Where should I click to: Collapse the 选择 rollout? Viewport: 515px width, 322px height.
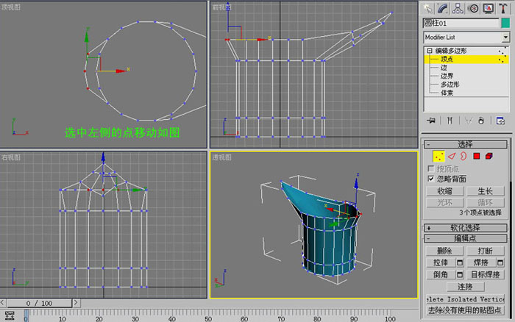[466, 144]
